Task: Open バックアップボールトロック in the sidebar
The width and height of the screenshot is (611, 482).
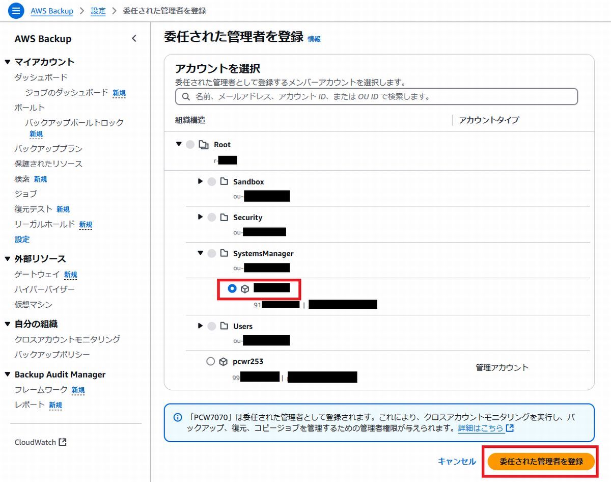Action: [74, 123]
